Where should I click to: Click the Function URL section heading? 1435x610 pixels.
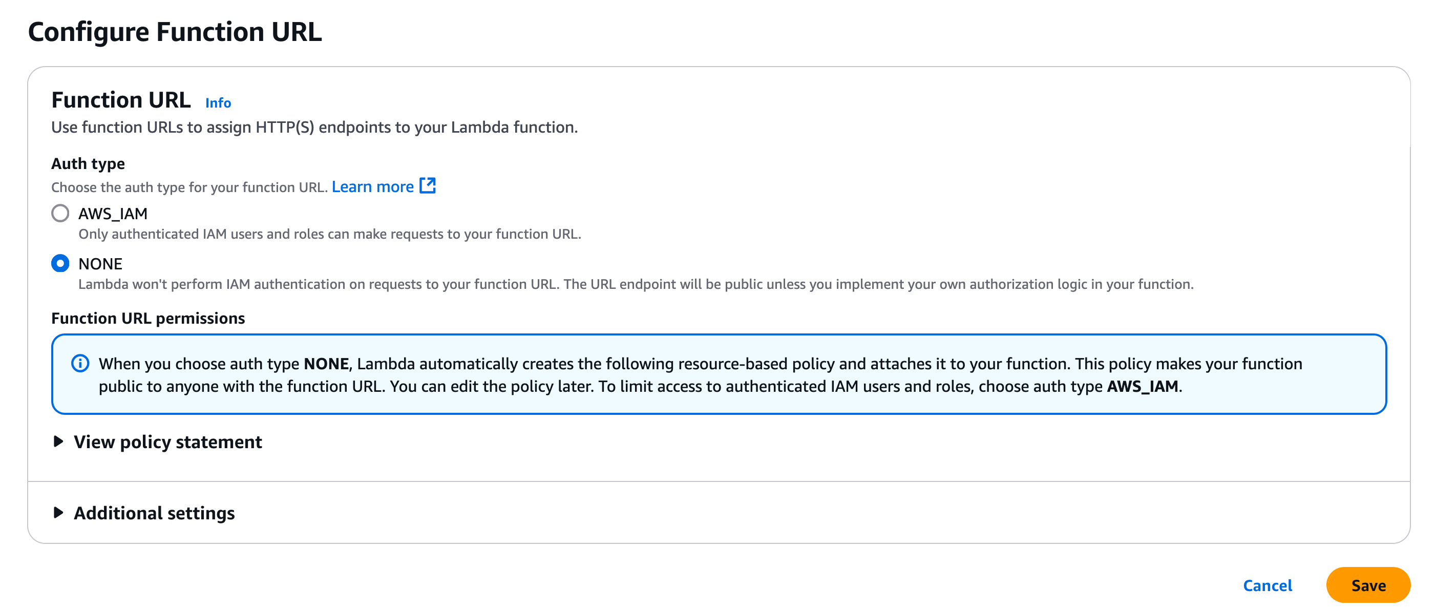(x=121, y=100)
